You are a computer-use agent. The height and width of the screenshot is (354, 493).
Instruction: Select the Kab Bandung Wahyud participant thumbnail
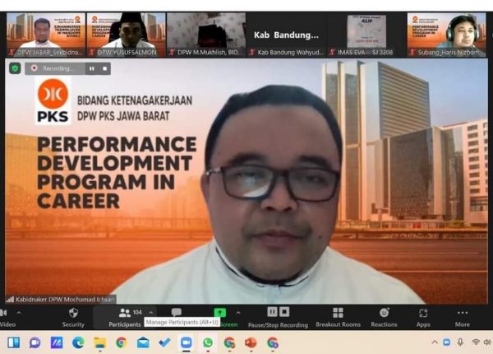(286, 35)
